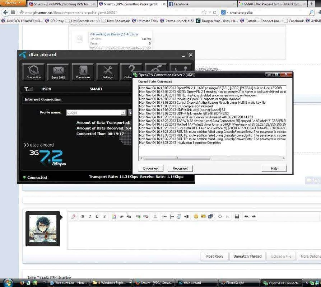Screen dimensions: 321x287
Task: Click the outdent icon
Action: [x=179, y=216]
